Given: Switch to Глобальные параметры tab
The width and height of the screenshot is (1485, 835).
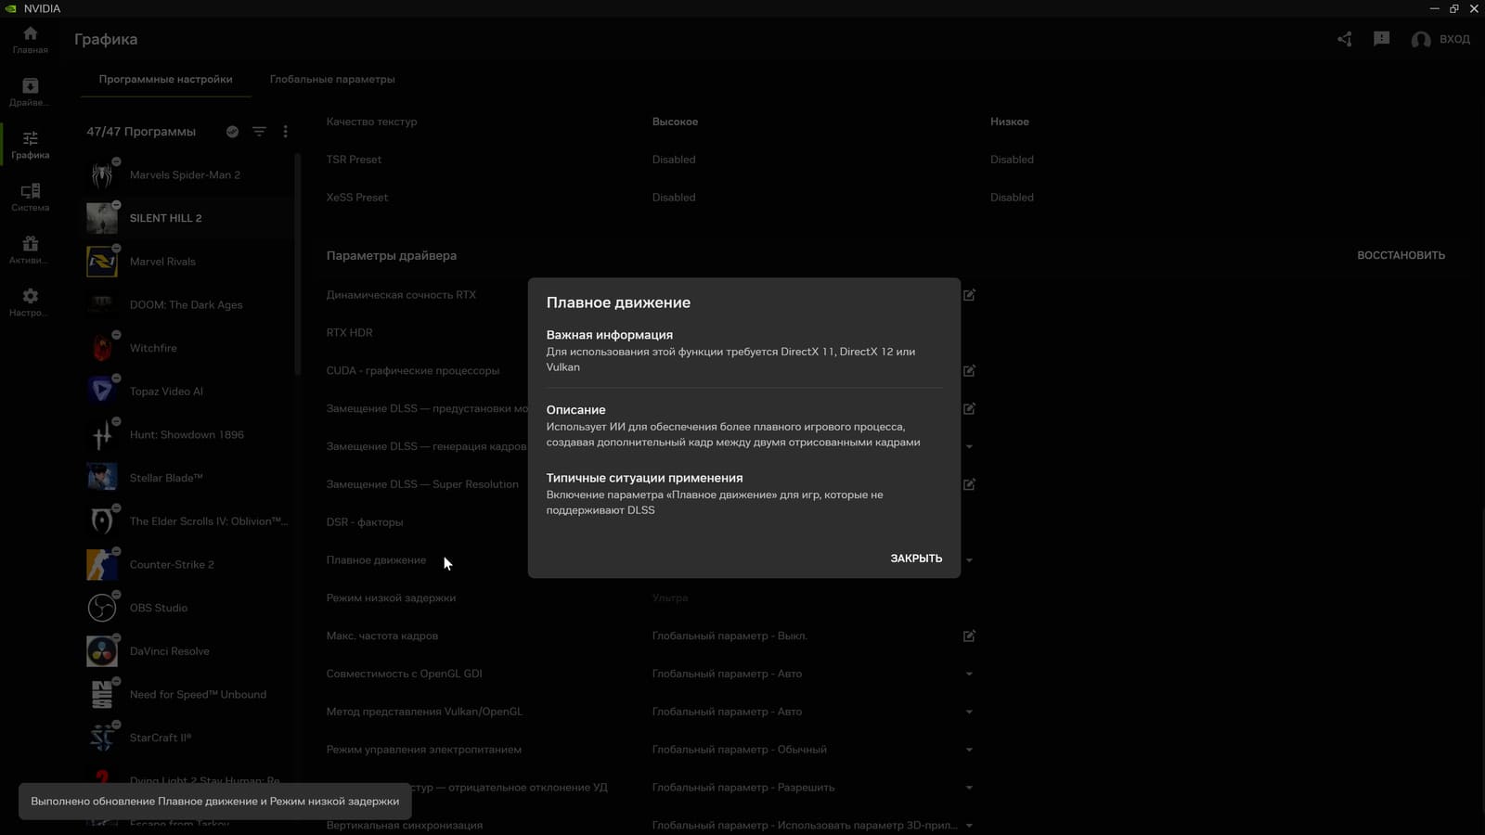Looking at the screenshot, I should click(332, 79).
